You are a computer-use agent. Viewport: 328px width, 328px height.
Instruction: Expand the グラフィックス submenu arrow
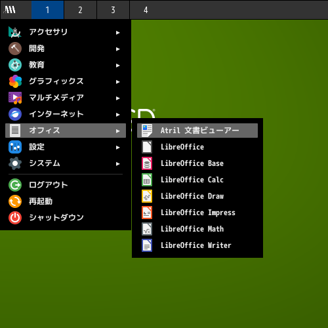coord(118,82)
